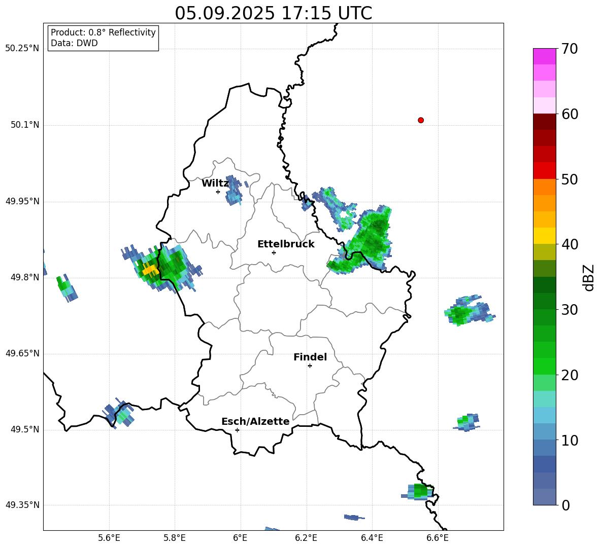Click the 70 dBZ colorbar label
This screenshot has height=548, width=601.
click(x=570, y=49)
